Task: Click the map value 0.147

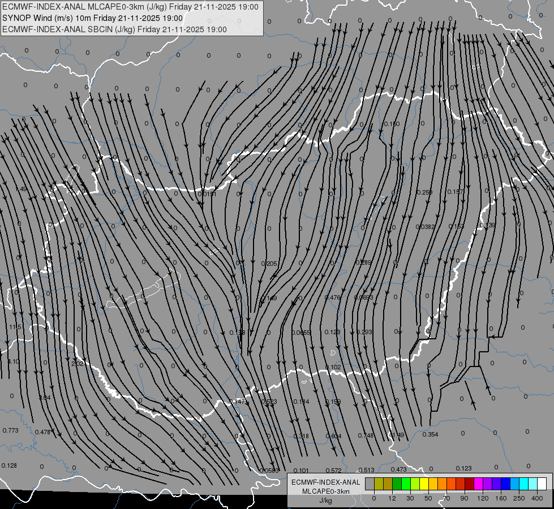Action: 237,402
